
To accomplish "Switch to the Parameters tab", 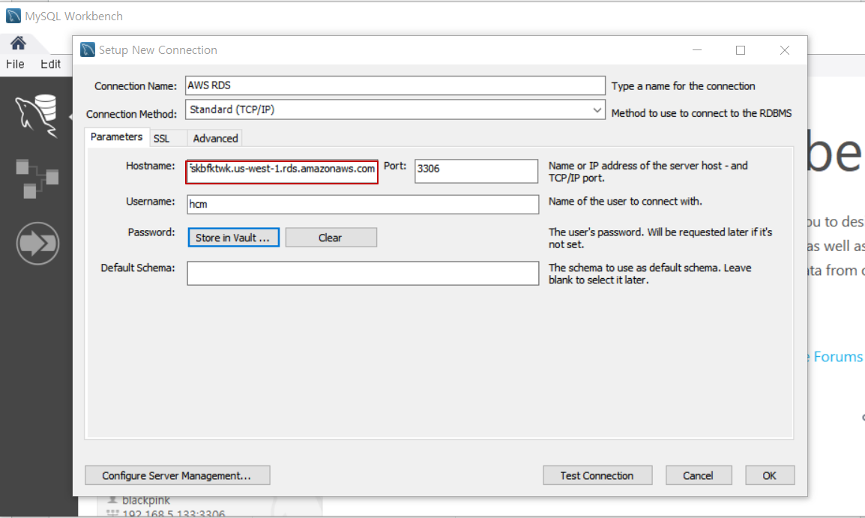I will [116, 137].
